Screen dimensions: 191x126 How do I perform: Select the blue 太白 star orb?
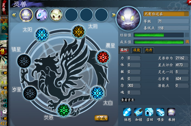click(97, 93)
